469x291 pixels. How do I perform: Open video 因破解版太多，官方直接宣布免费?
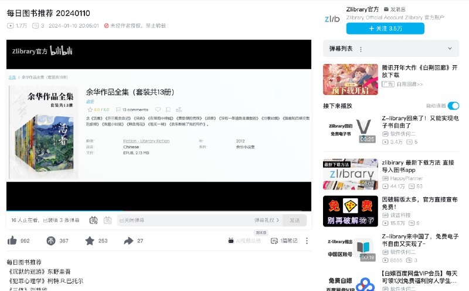point(420,203)
